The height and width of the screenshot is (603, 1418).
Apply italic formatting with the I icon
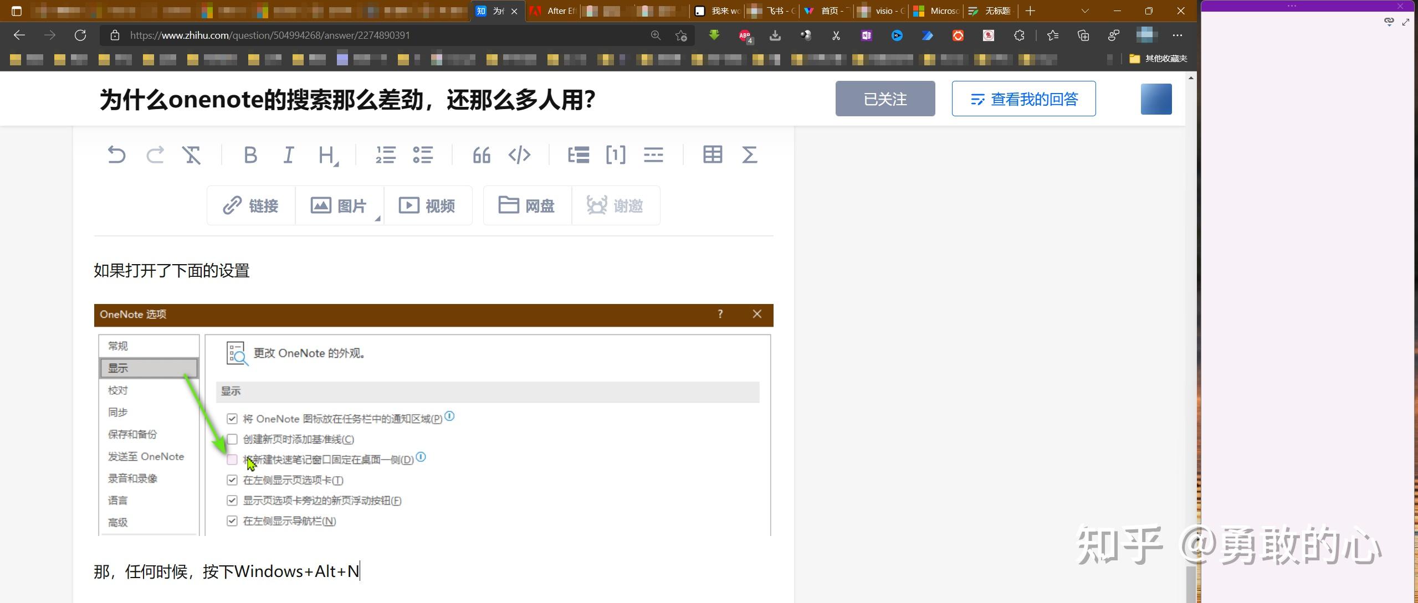tap(288, 155)
